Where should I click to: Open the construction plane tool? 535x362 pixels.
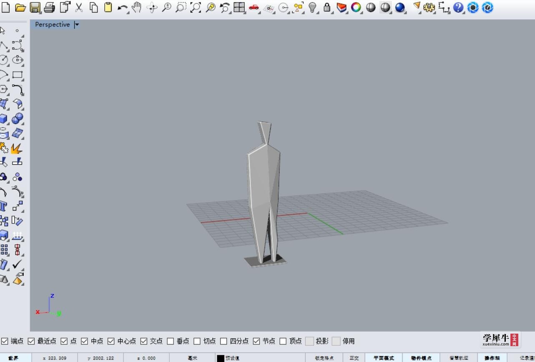point(269,8)
